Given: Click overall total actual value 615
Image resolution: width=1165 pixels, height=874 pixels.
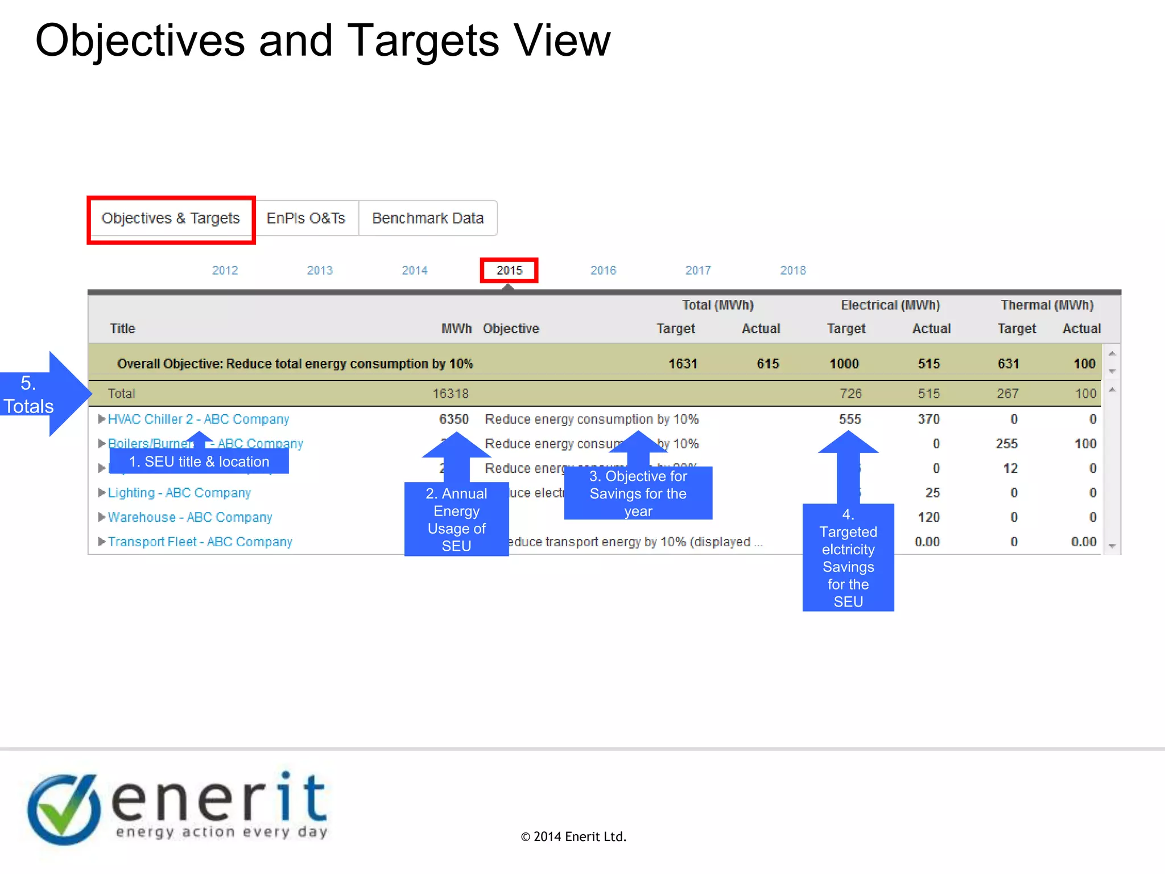Looking at the screenshot, I should coord(768,364).
